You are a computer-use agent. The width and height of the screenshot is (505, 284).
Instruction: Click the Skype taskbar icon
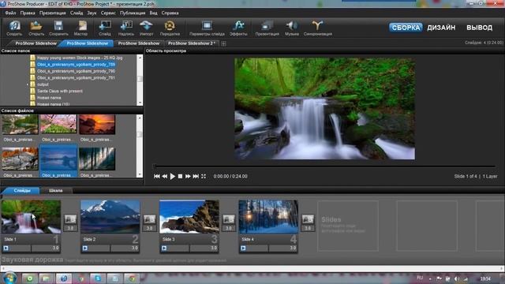(x=98, y=278)
